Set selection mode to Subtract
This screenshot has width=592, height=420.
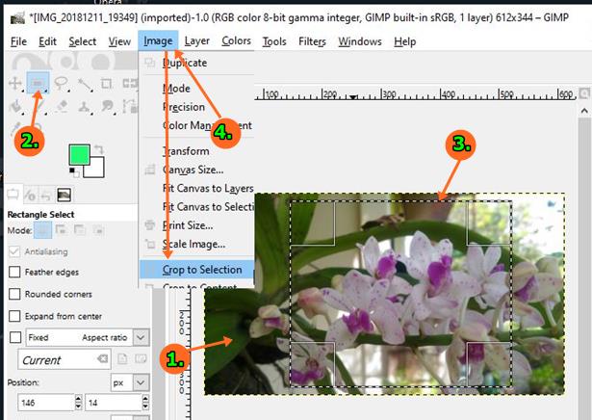click(80, 229)
